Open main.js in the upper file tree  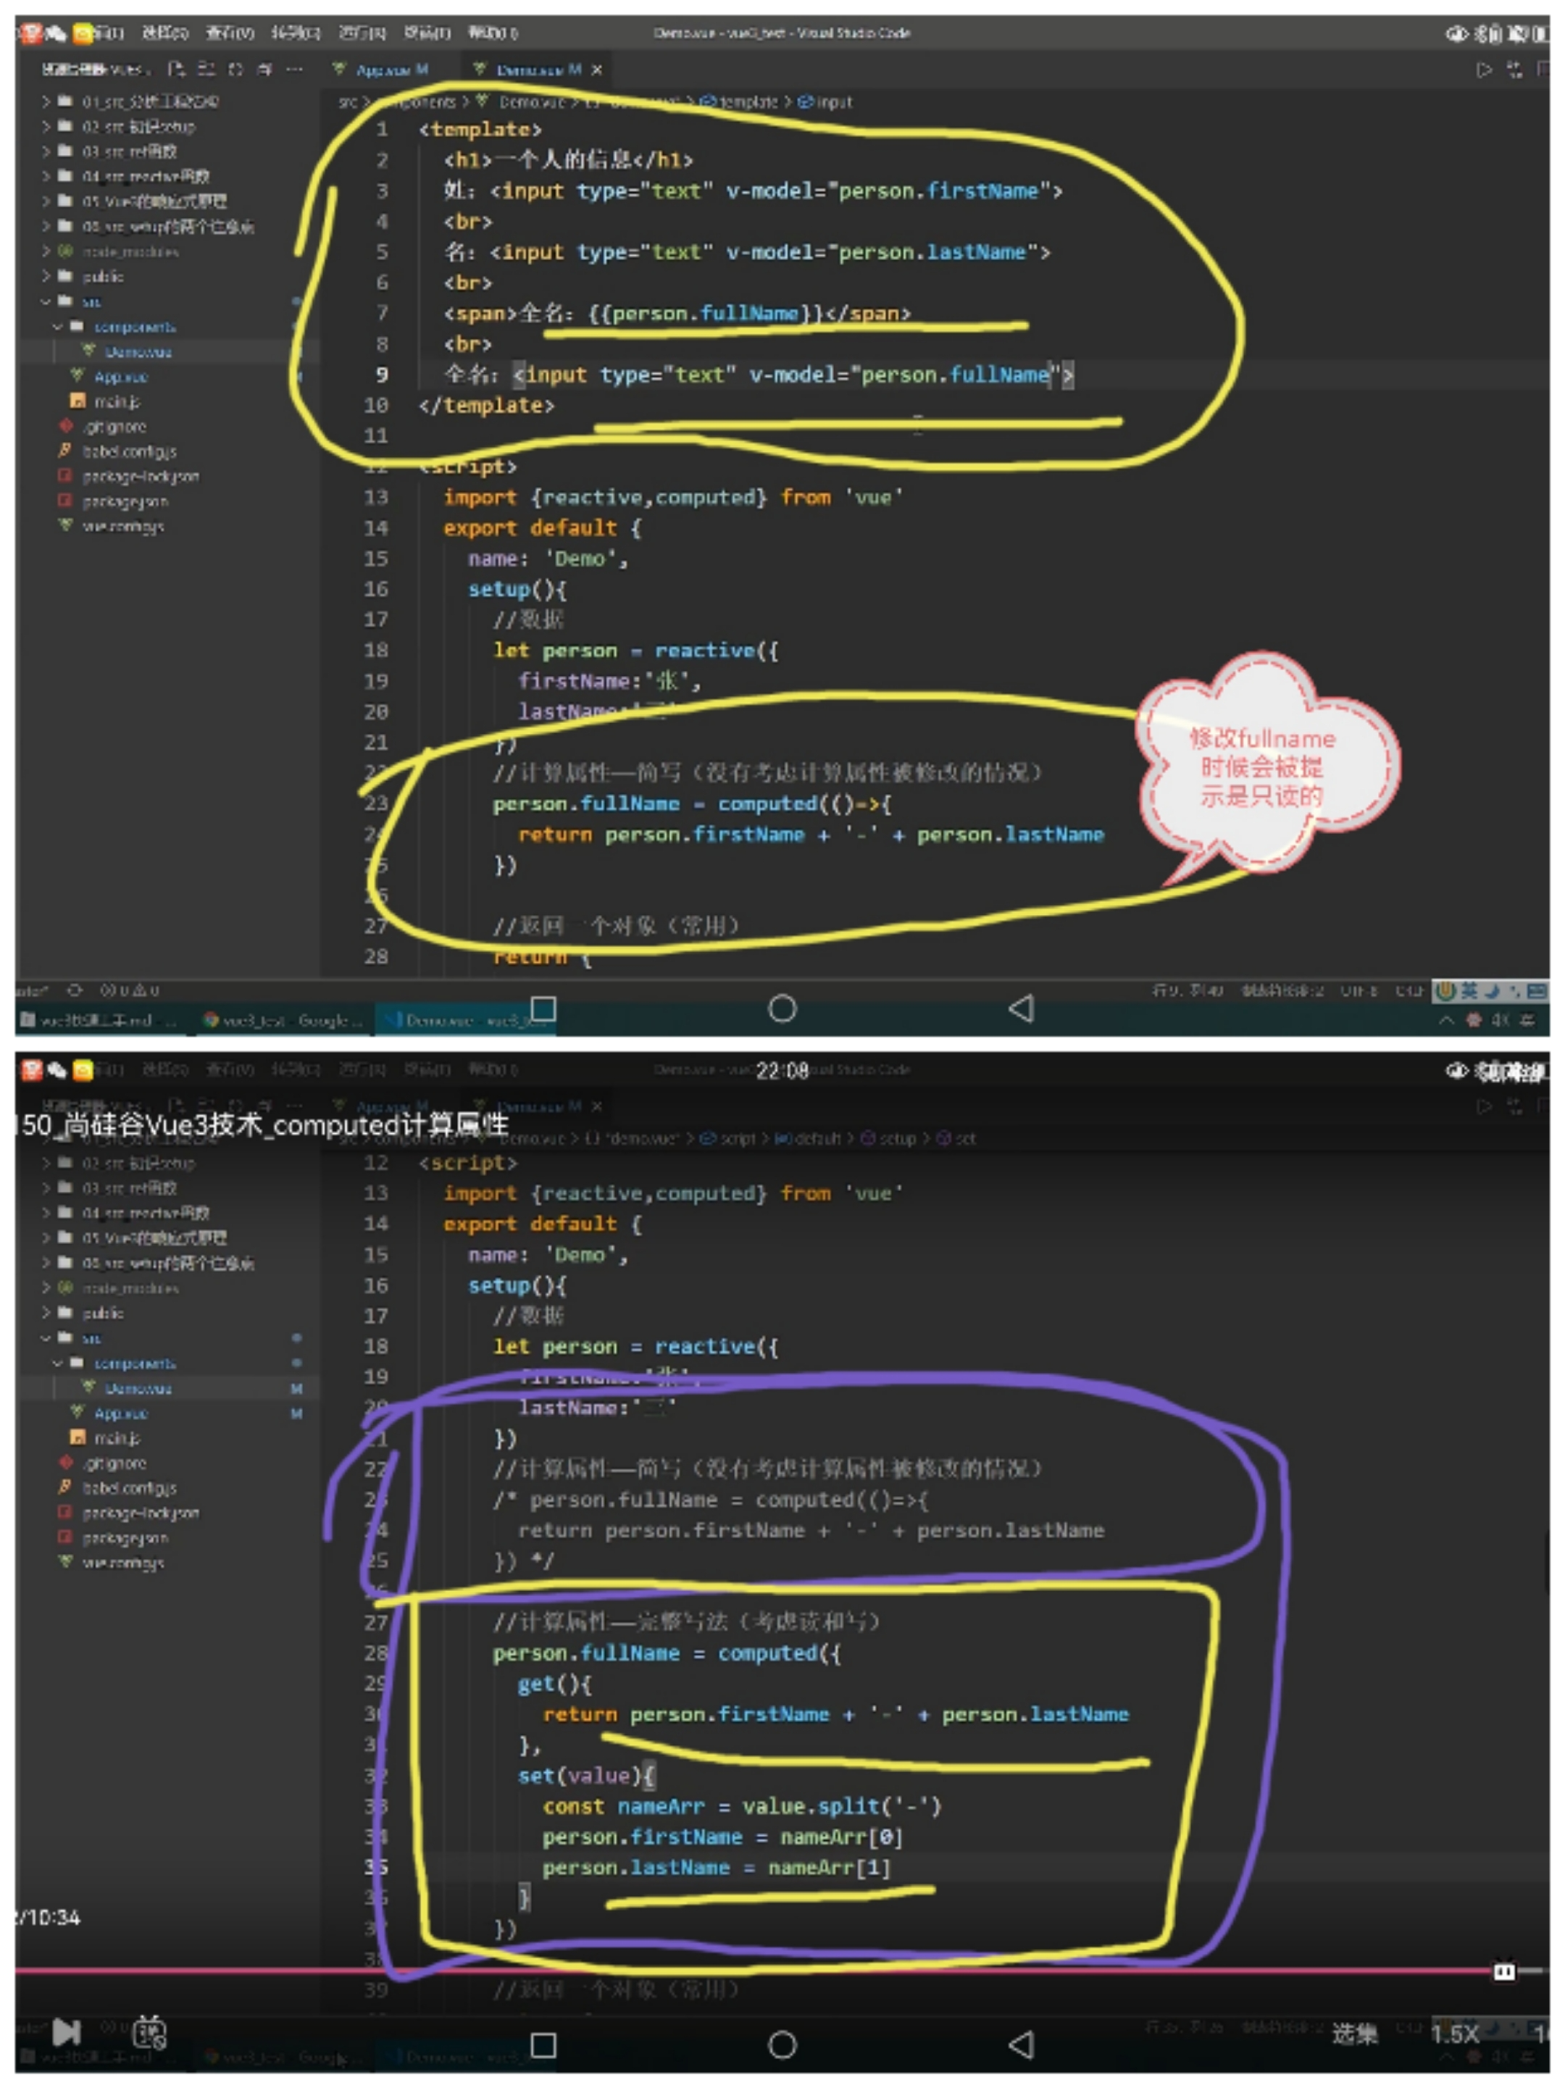click(116, 401)
